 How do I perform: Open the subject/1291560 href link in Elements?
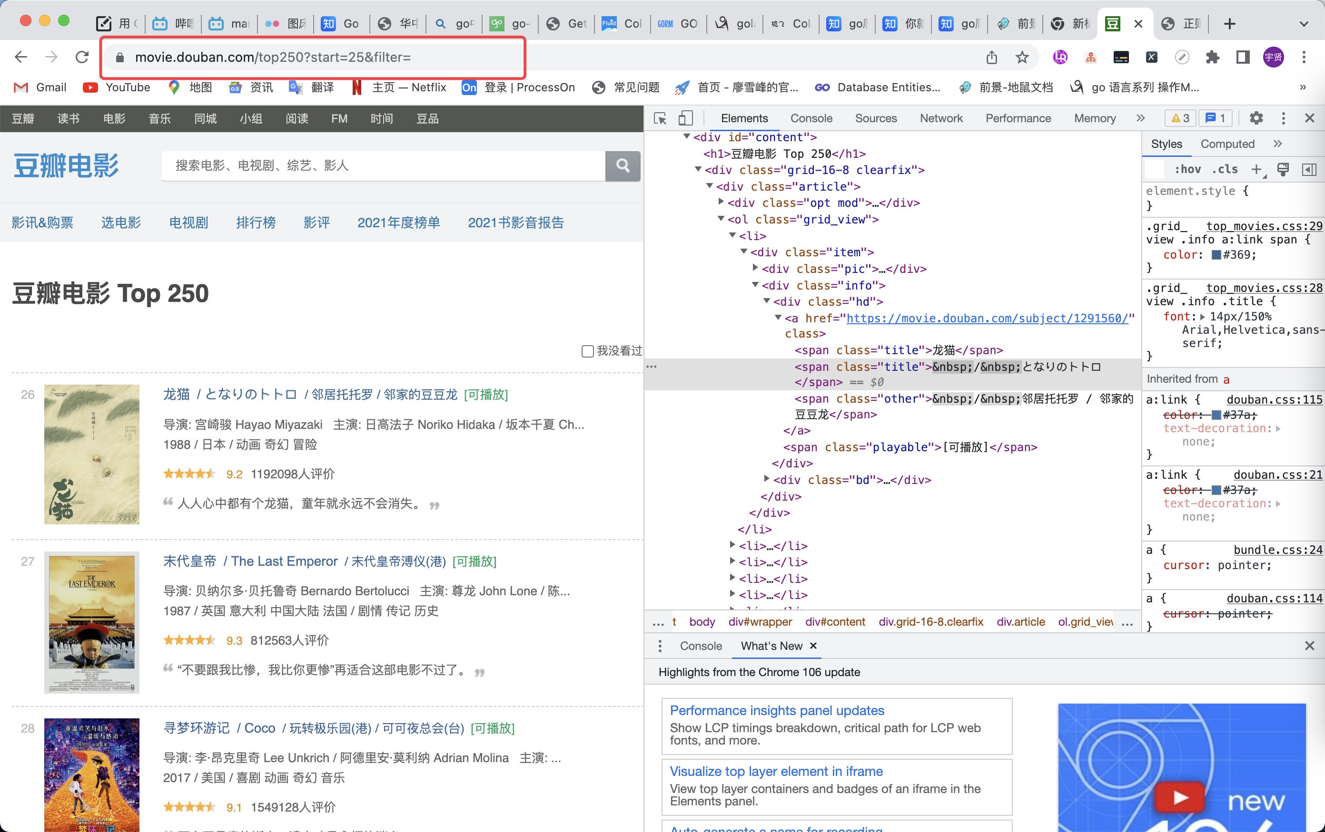pyautogui.click(x=987, y=318)
